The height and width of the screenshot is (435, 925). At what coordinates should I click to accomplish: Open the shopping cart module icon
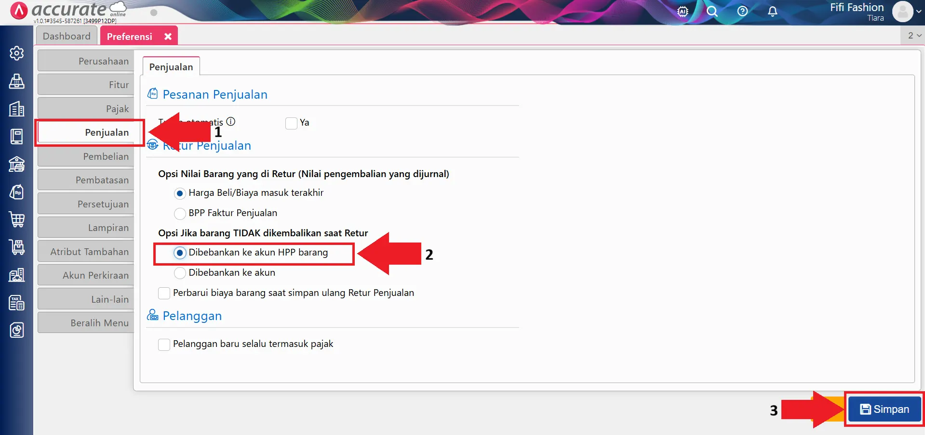[x=17, y=219]
